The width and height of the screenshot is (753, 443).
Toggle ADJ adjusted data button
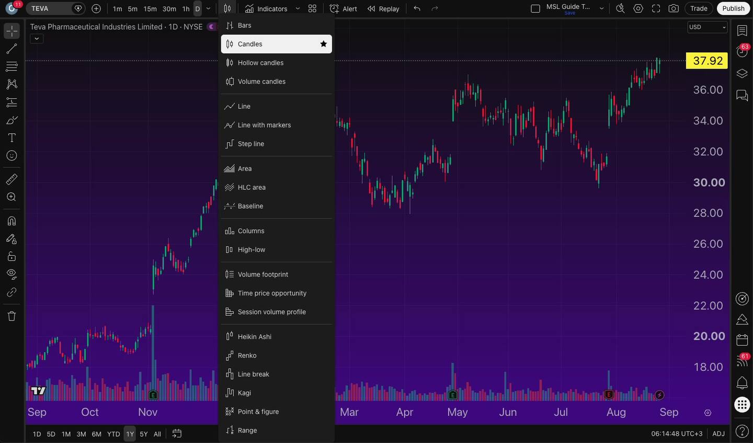coord(718,434)
